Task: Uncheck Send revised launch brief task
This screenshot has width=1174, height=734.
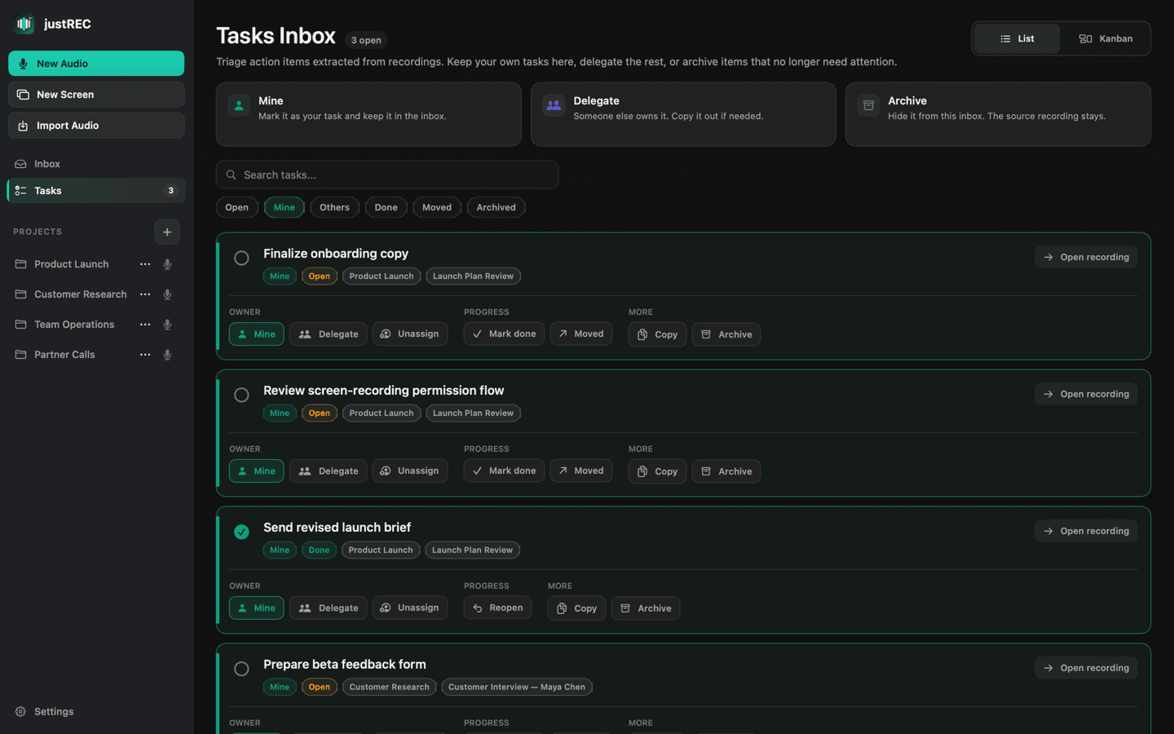Action: (241, 532)
